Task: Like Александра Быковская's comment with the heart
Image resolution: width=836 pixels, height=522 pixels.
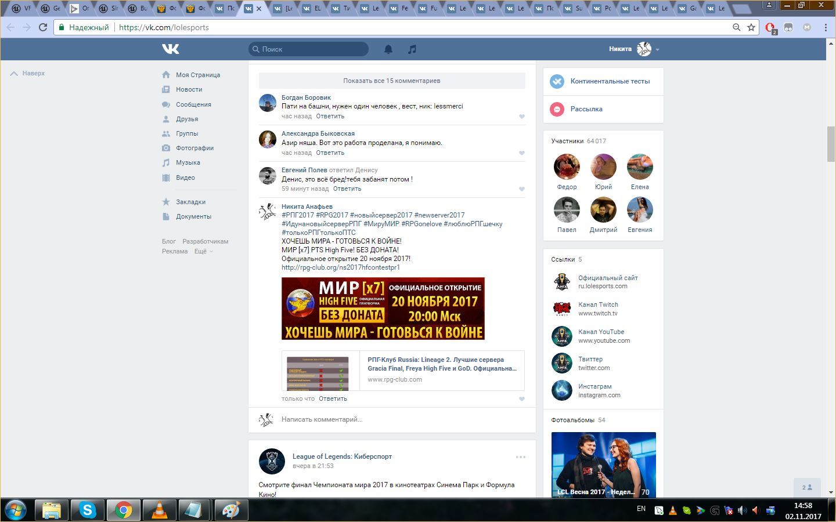Action: point(521,153)
